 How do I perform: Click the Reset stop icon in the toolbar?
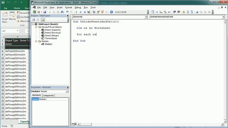tap(84, 12)
